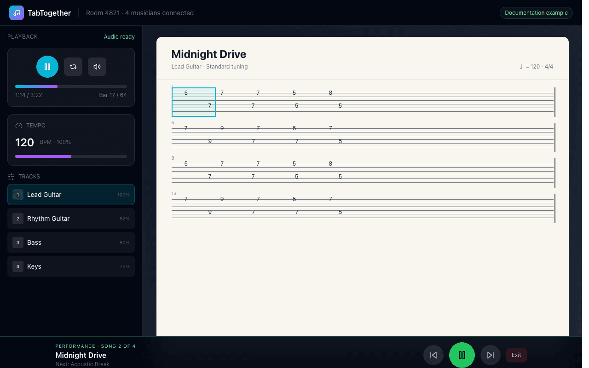This screenshot has width=589, height=368.
Task: Skip to the previous song
Action: tap(433, 355)
